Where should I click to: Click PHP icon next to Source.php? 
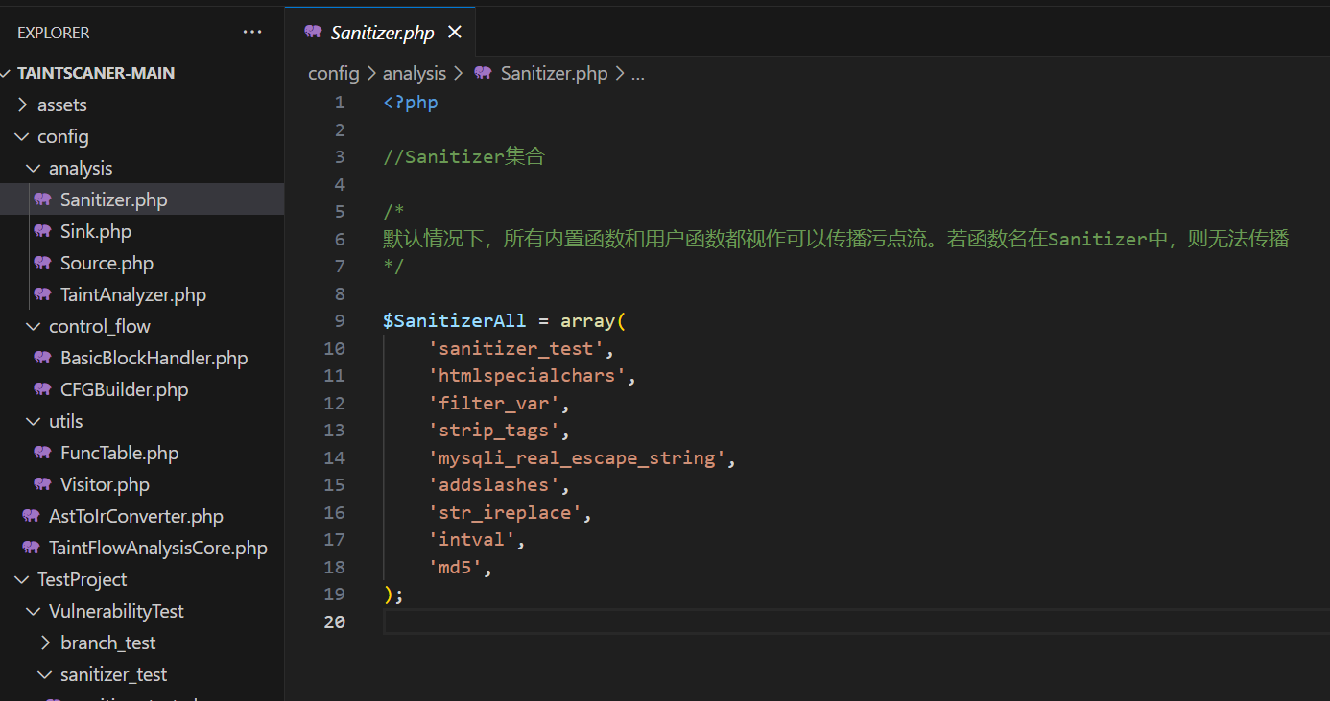[42, 263]
